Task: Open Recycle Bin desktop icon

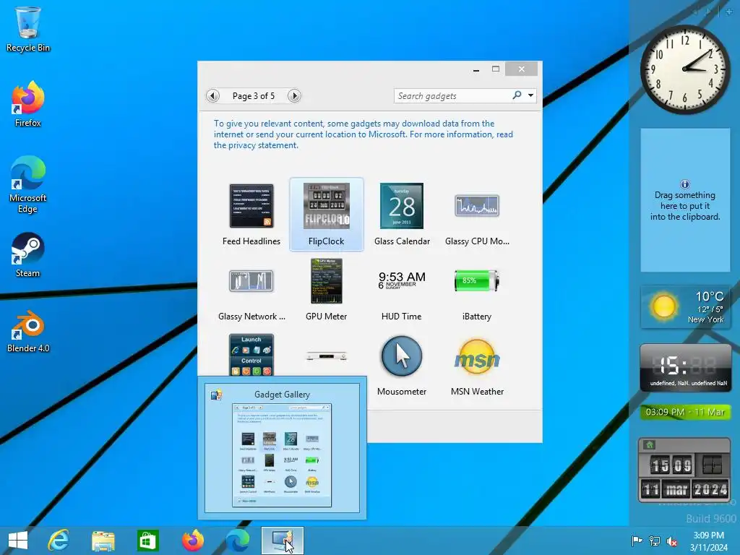Action: [x=28, y=29]
